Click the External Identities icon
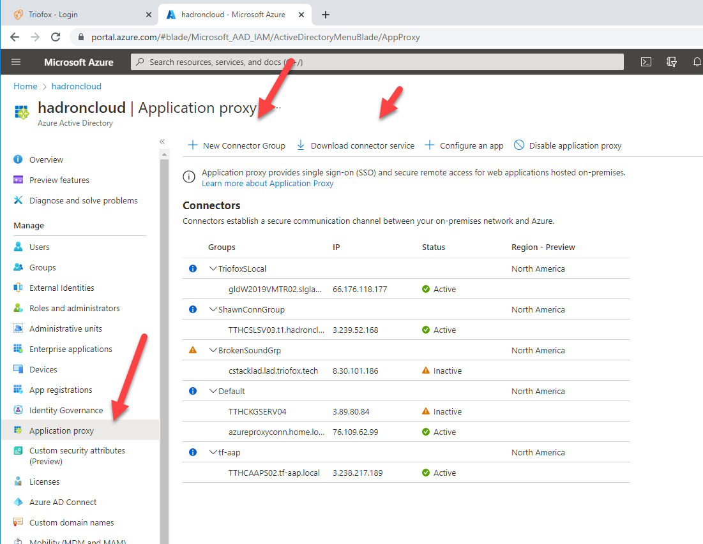This screenshot has height=544, width=703. (18, 288)
